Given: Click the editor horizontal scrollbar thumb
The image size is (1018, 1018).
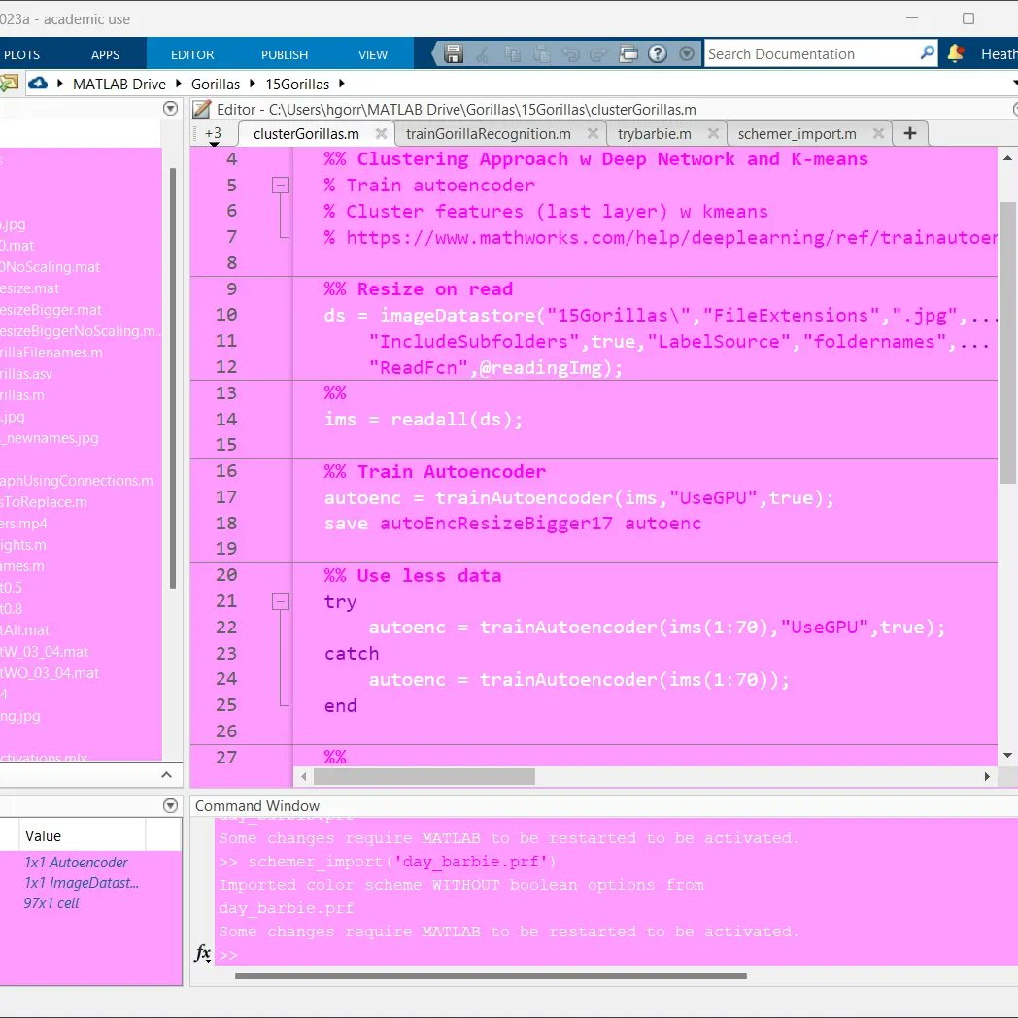Looking at the screenshot, I should click(424, 776).
